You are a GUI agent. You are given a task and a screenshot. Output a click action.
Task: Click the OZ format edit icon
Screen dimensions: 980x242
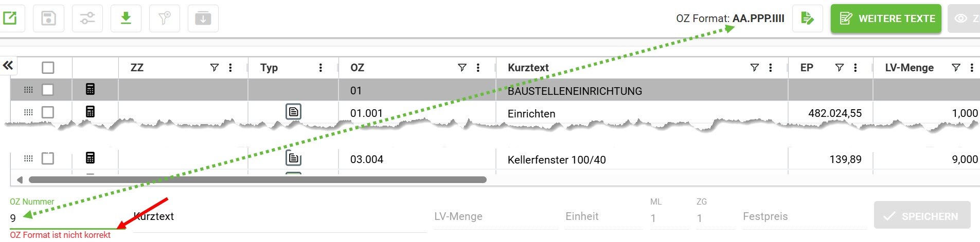pyautogui.click(x=807, y=18)
